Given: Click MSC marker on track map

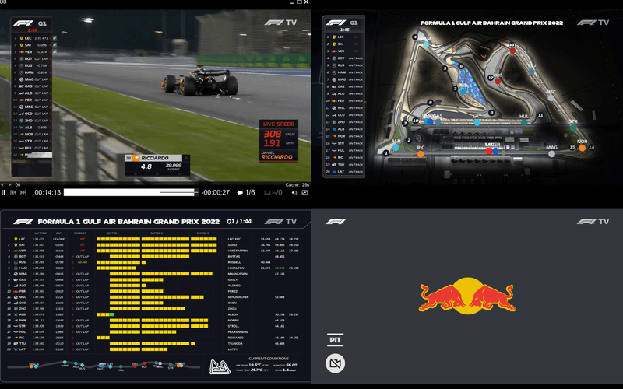Looking at the screenshot, I should click(x=551, y=98).
